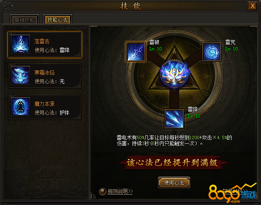Select the 雷降 ice shard icon
Screen dimensions: 261x205
pos(174,119)
